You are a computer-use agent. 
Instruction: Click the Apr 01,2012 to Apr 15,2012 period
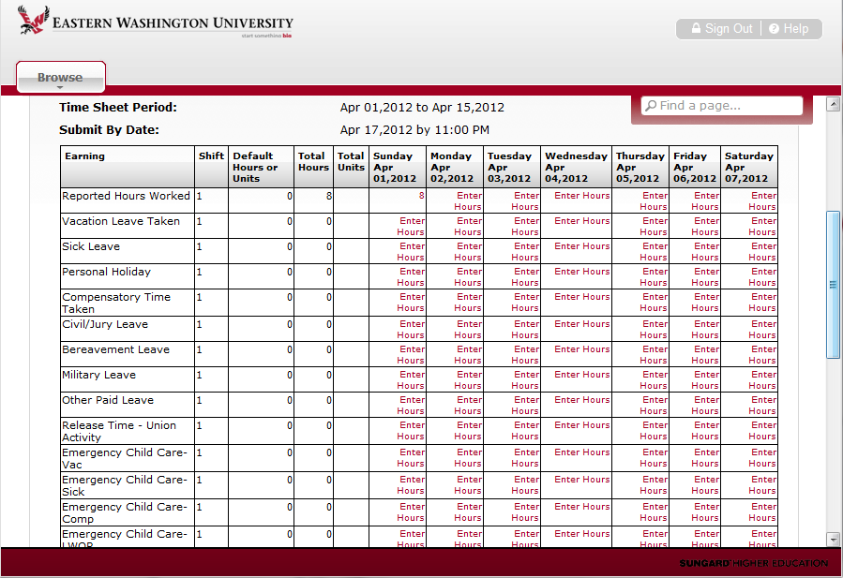click(x=422, y=108)
